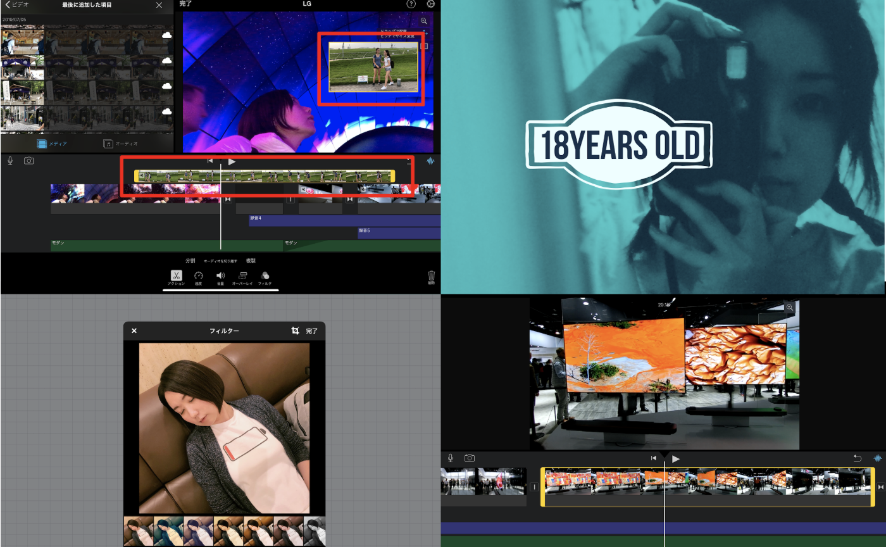
Task: Jump to clip start in TV showroom editor
Action: pos(654,458)
